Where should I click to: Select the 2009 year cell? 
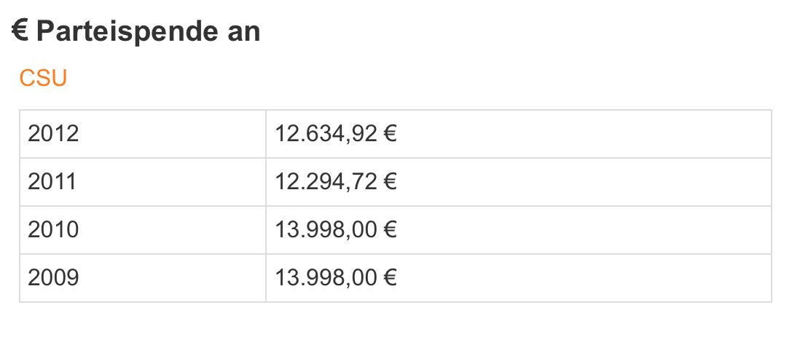pyautogui.click(x=53, y=278)
